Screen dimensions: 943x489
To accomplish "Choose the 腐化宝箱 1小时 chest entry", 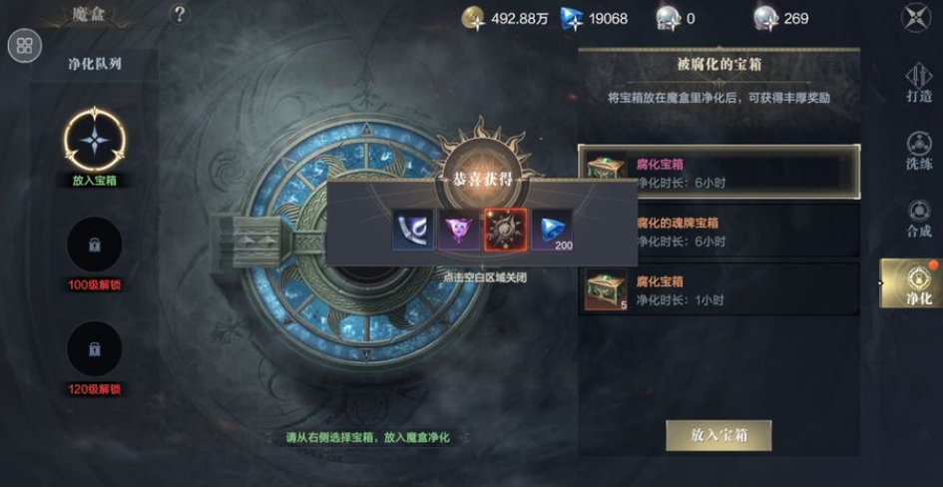I will 719,290.
